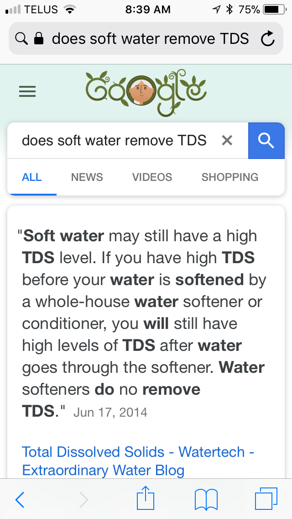
Task: Open the Total Dissolved Solids Watertech link
Action: [138, 461]
